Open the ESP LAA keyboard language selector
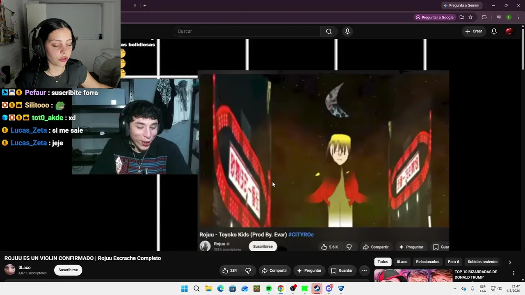The image size is (525, 295). [x=483, y=288]
